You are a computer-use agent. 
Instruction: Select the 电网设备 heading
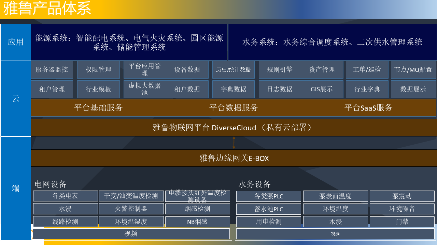tap(51, 184)
